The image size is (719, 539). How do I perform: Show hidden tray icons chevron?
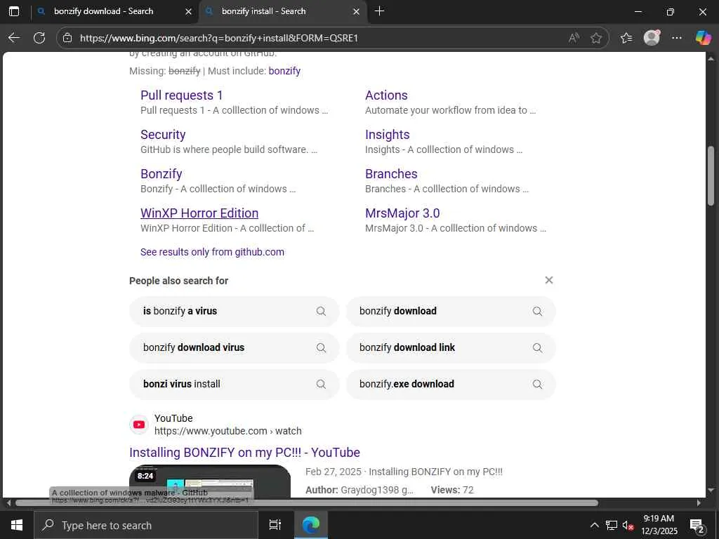click(594, 525)
